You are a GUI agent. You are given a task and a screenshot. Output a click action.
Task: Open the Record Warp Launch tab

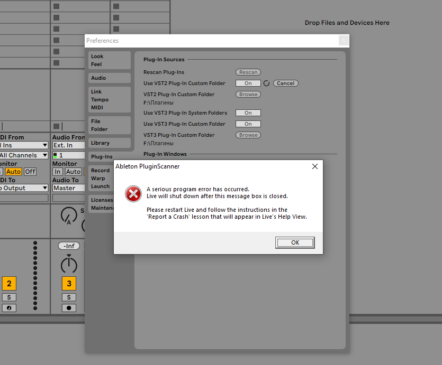(101, 179)
